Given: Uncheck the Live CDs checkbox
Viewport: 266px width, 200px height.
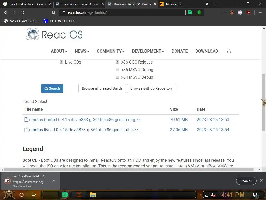Looking at the screenshot, I should 61,62.
